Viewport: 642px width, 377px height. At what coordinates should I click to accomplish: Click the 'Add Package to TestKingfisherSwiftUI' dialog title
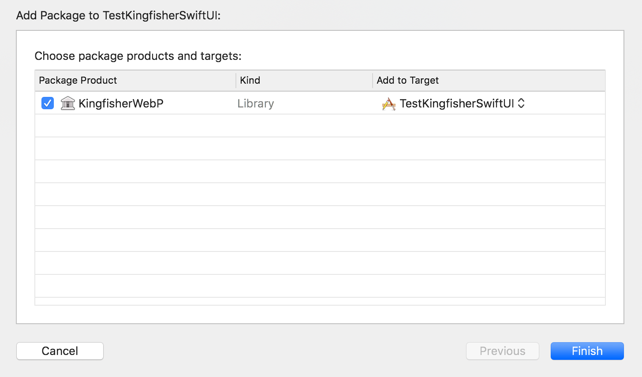click(x=118, y=15)
